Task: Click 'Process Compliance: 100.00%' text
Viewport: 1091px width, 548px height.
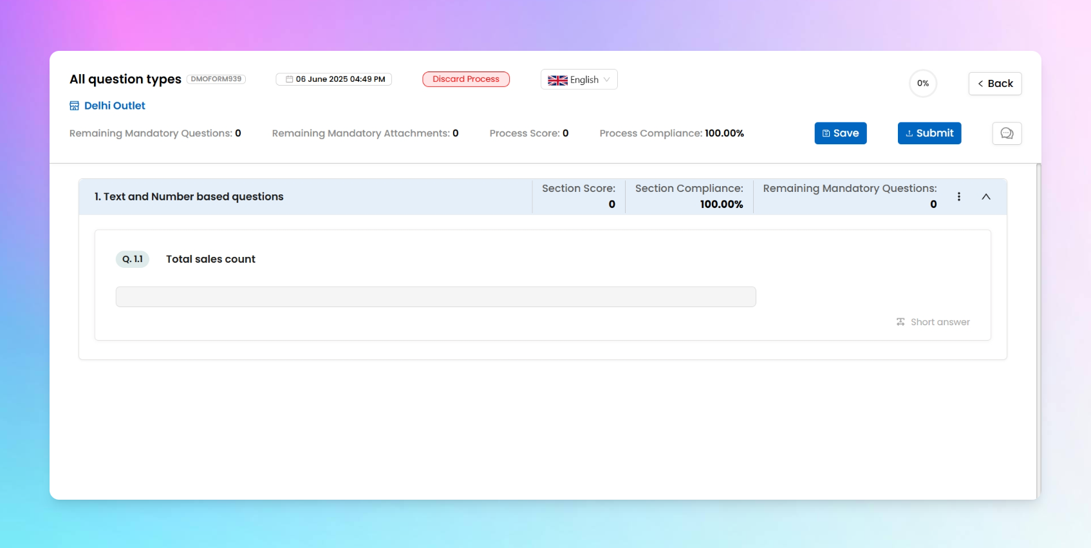Action: pos(671,133)
